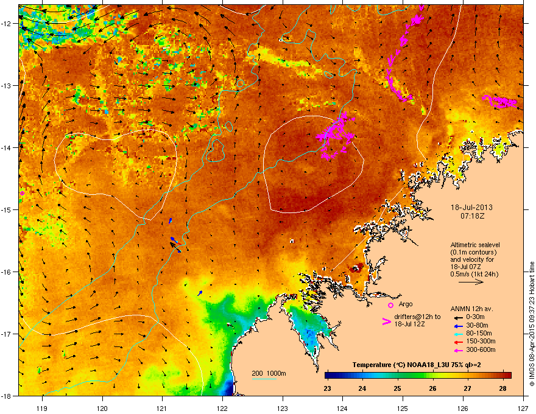Click the longitude axis label 123
536x414 pixels.
(x=283, y=409)
